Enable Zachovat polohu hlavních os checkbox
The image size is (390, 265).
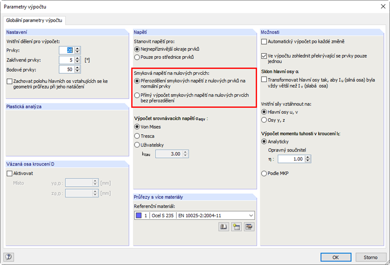pyautogui.click(x=9, y=81)
